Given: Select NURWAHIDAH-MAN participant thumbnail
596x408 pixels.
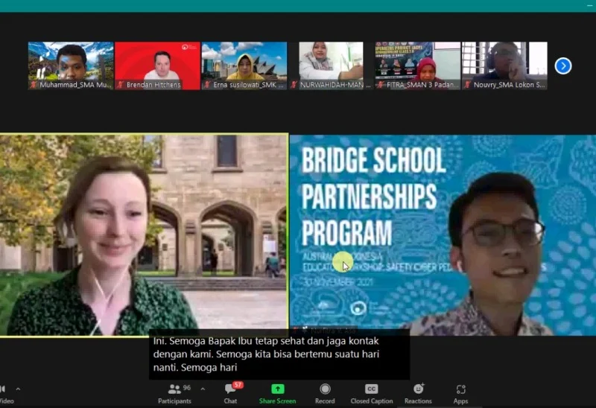Looking at the screenshot, I should click(331, 66).
